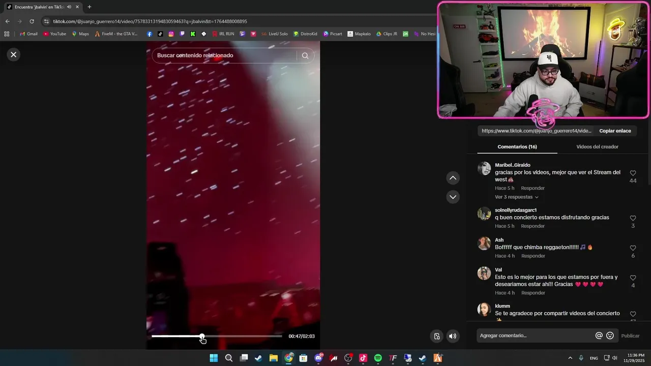Open DistroKid bookmark
Viewport: 651px width, 366px height.
pyautogui.click(x=305, y=34)
